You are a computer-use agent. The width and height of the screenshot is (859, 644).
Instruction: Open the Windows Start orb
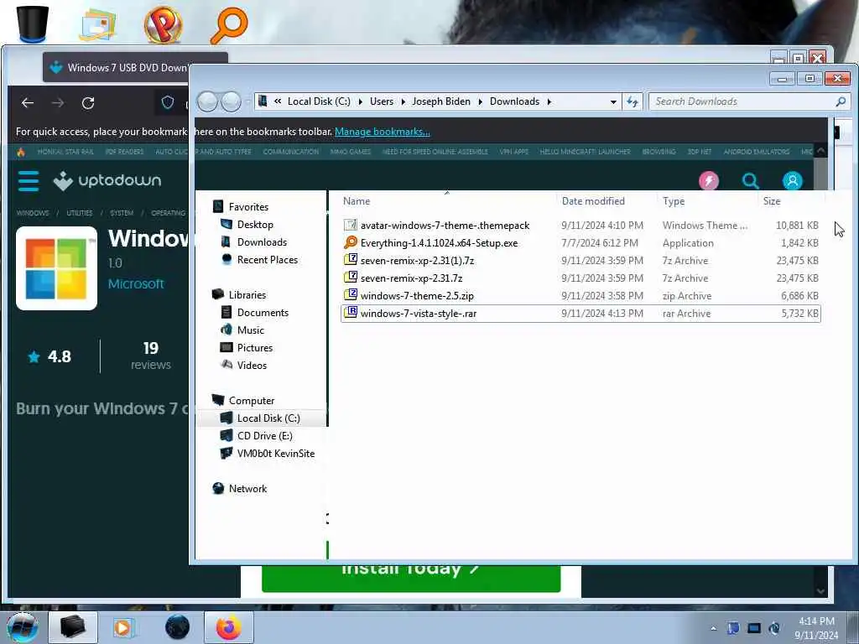(x=22, y=627)
